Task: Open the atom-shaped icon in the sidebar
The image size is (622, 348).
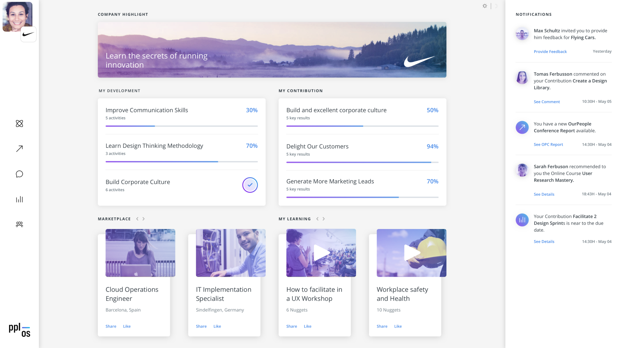Action: click(19, 124)
